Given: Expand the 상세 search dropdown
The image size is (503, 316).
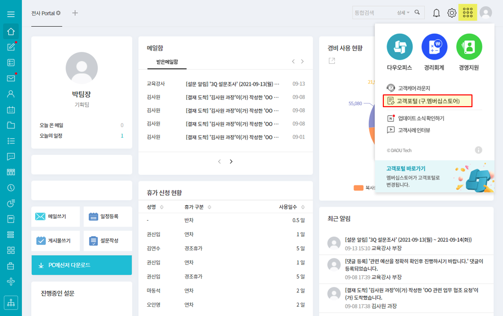Looking at the screenshot, I should (x=403, y=13).
